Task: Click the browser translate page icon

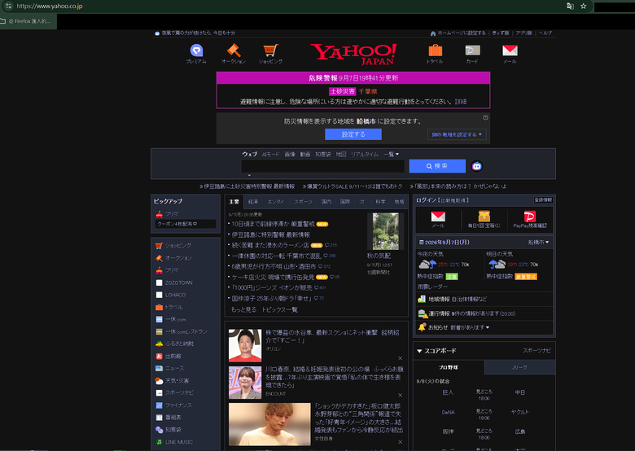Action: pos(570,6)
